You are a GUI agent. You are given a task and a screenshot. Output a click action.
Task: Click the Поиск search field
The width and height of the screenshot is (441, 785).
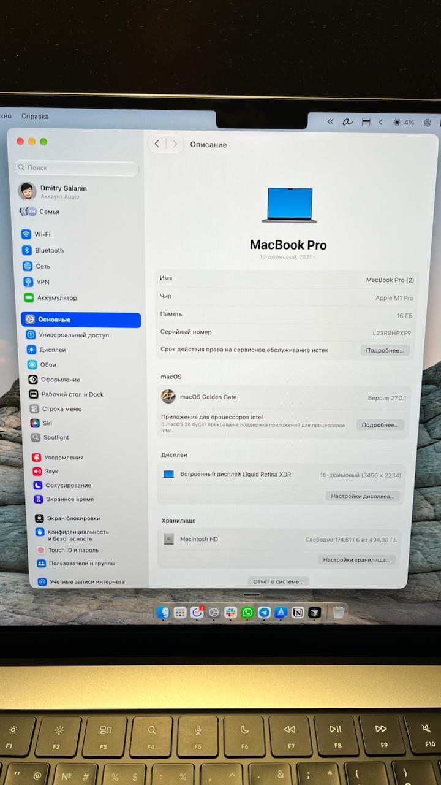(x=77, y=168)
